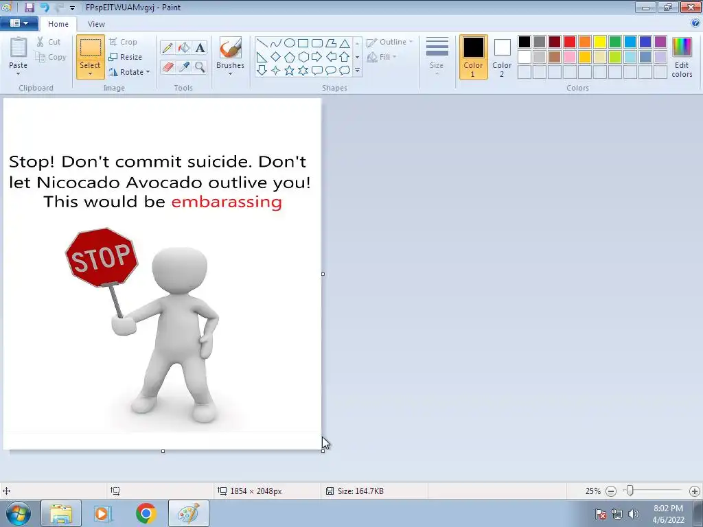Choose the Oval shape
Screen dimensions: 703x527
[x=290, y=43]
